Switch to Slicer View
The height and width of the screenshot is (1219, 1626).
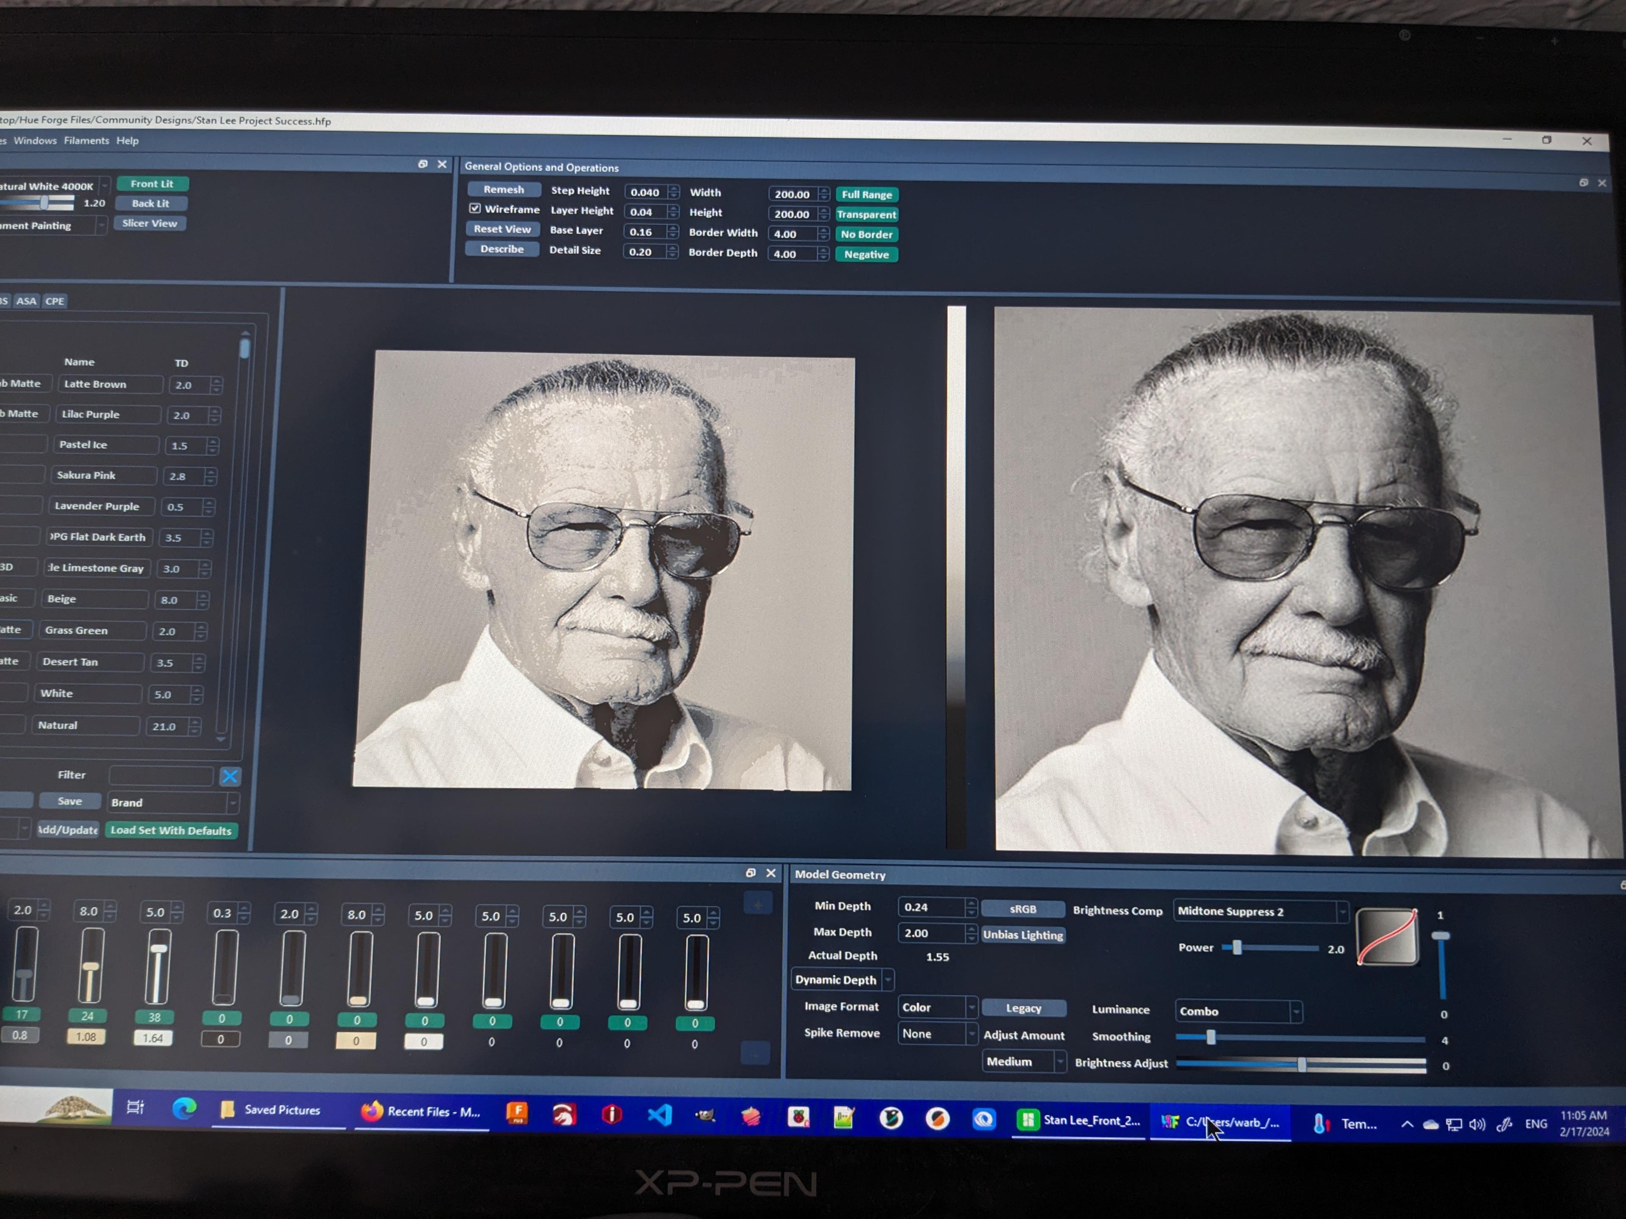point(150,223)
